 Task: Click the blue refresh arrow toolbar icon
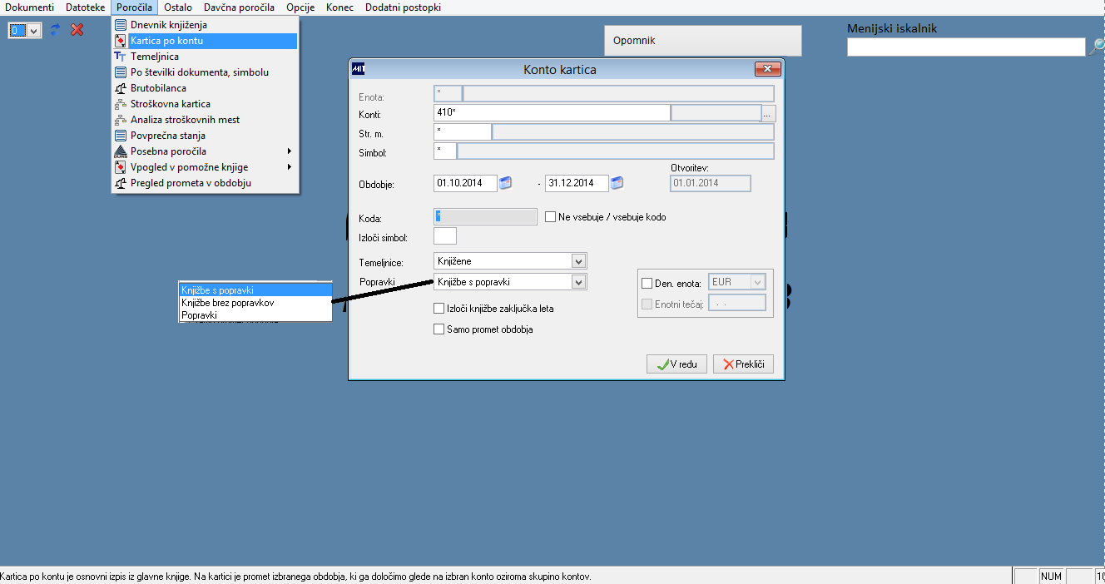56,30
